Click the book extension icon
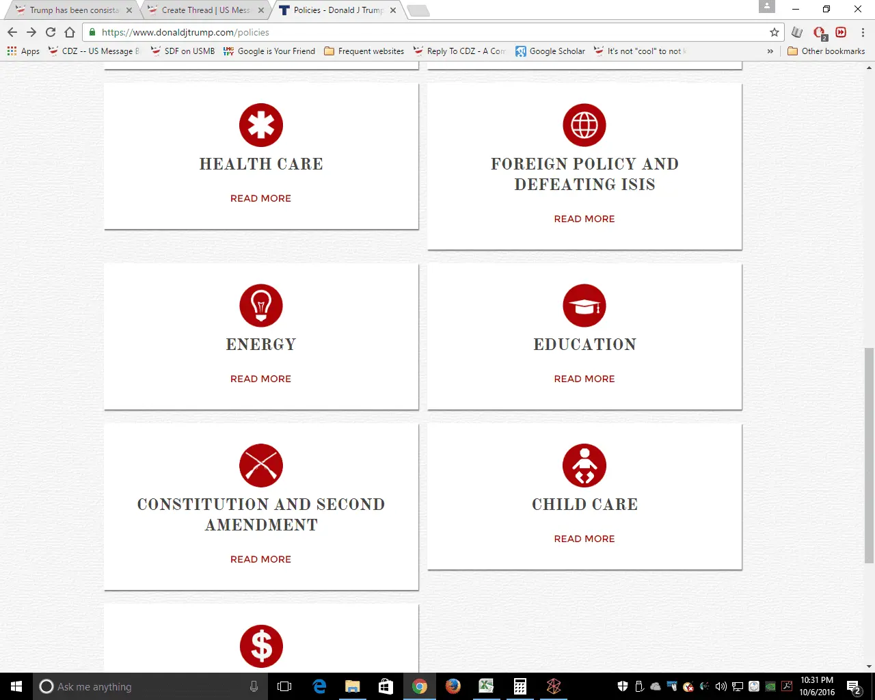Screen dimensions: 875x700 797,32
